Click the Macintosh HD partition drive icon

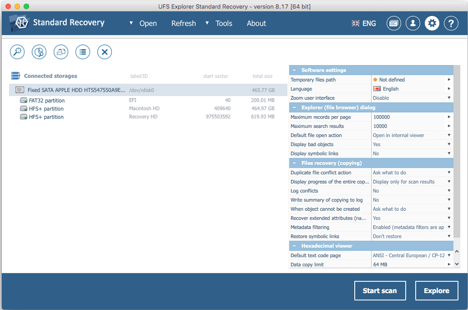click(23, 109)
